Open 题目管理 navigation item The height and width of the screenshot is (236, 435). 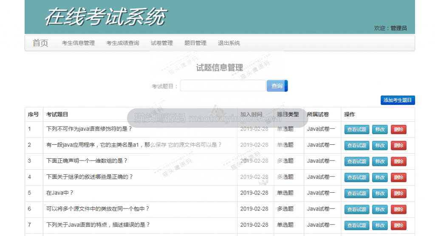[195, 43]
